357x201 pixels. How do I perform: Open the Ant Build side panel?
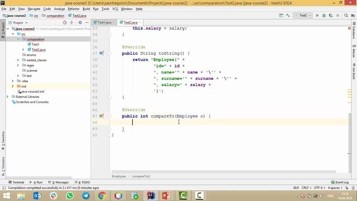[354, 71]
